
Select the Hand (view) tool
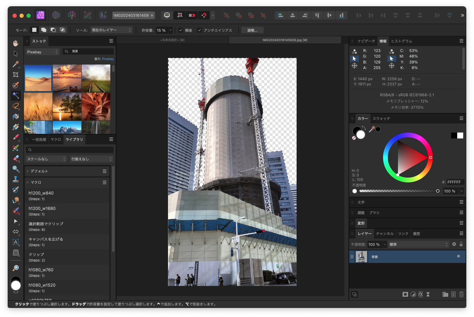[16, 43]
